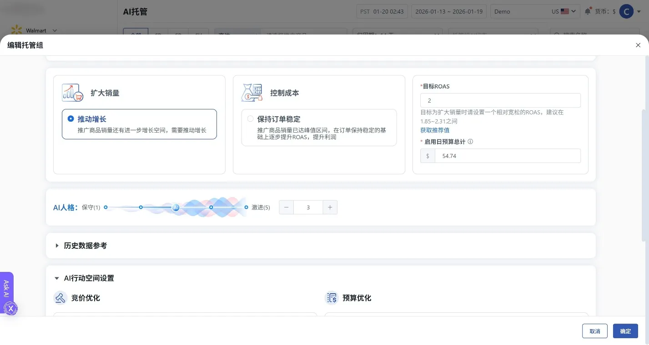Click the 竞价优化 gavel icon
Screen dimensions: 649x345
pyautogui.click(x=60, y=298)
